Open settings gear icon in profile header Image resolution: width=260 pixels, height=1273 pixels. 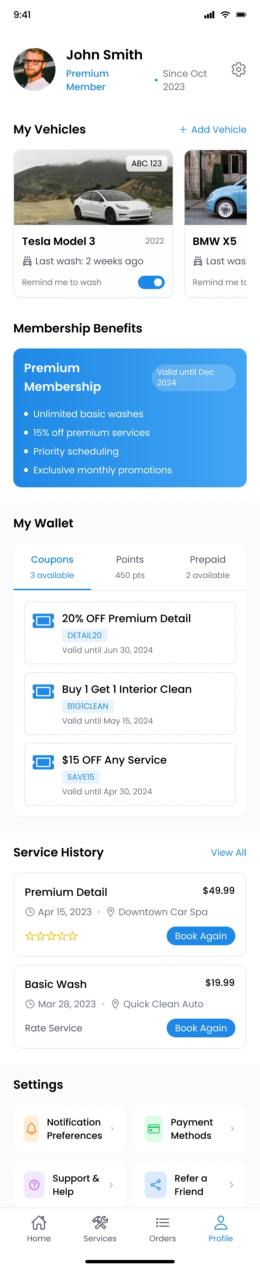pyautogui.click(x=238, y=70)
